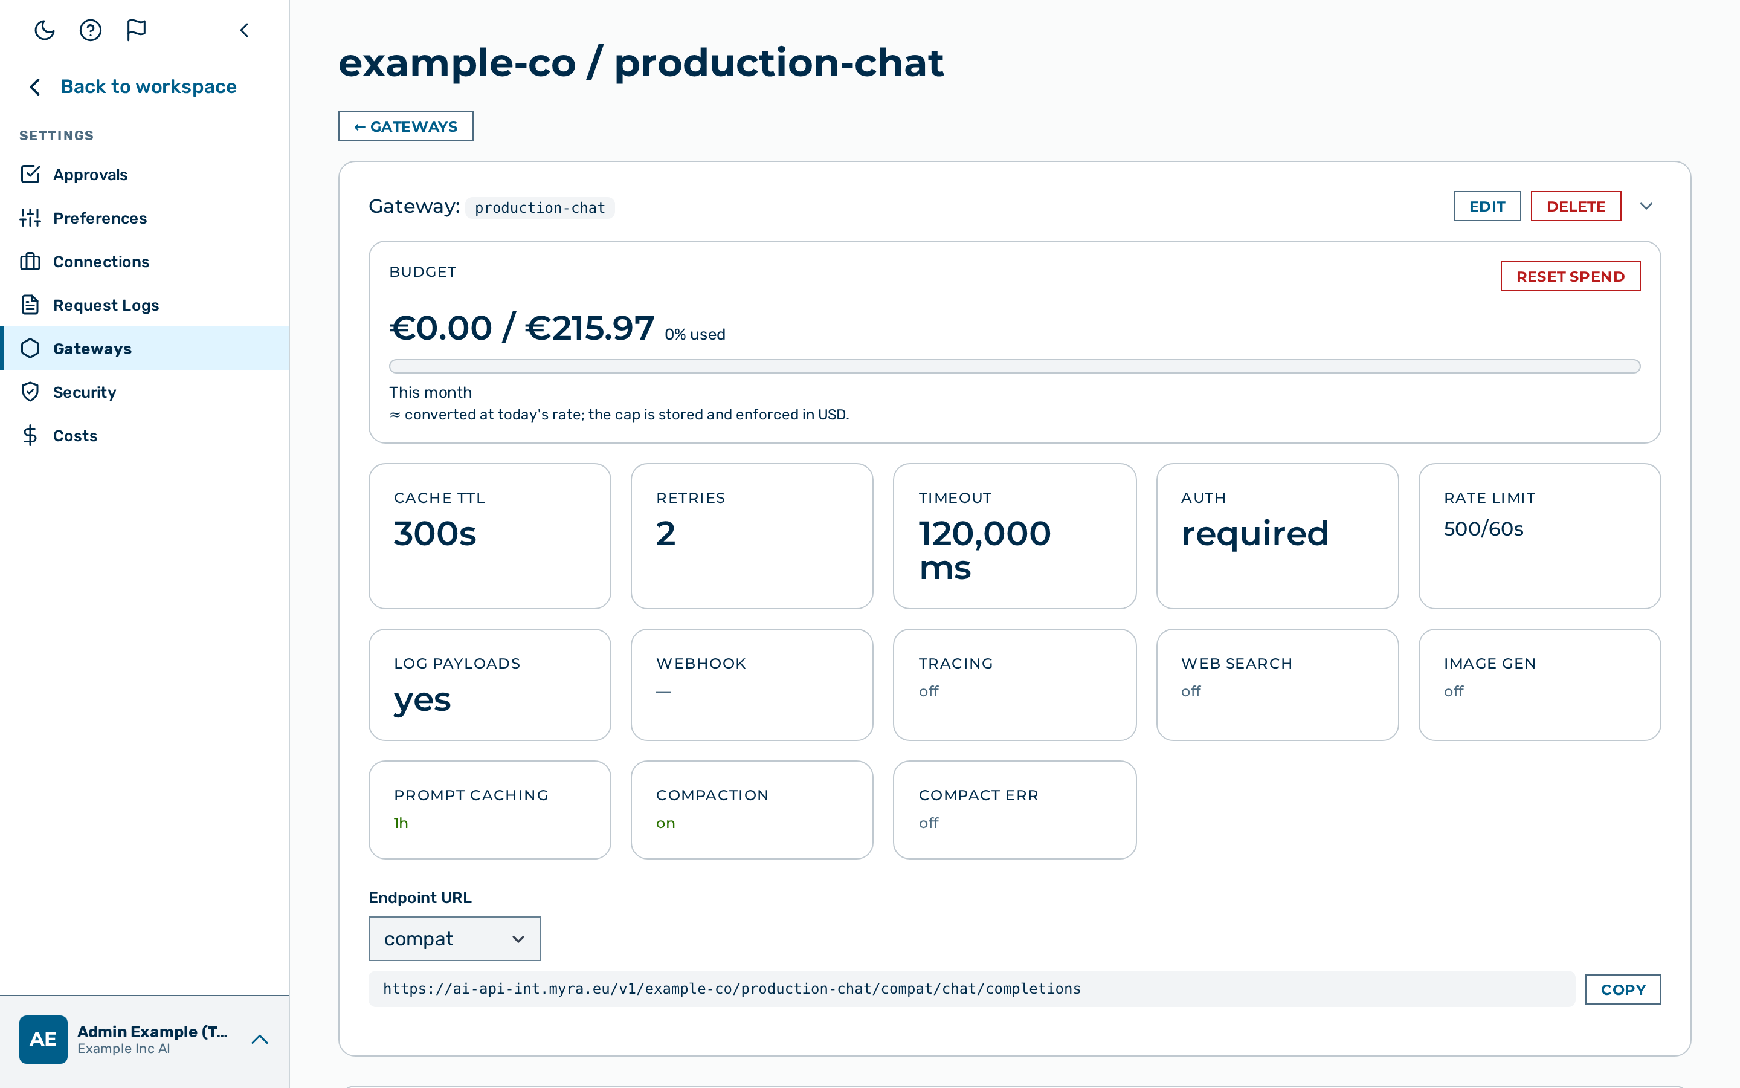Open Request Logs page
This screenshot has width=1740, height=1088.
[x=144, y=305]
